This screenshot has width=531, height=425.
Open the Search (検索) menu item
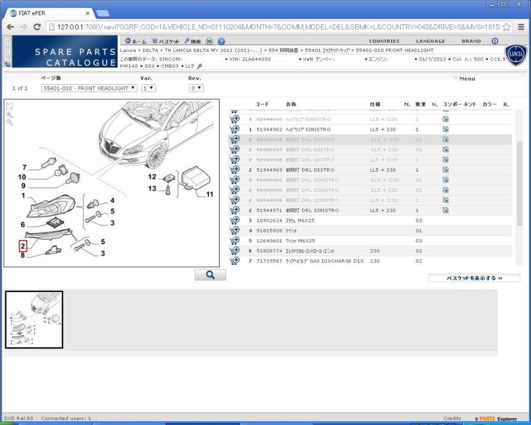pos(192,41)
